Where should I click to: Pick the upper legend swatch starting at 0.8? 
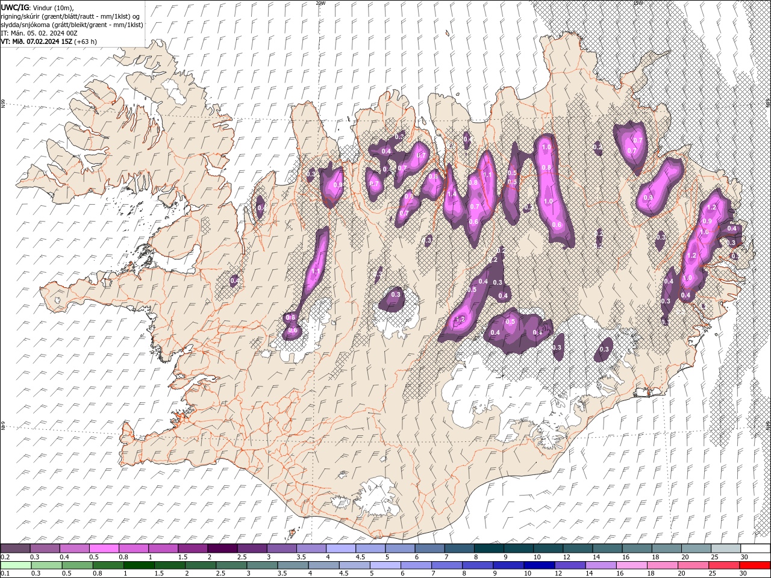(133, 548)
